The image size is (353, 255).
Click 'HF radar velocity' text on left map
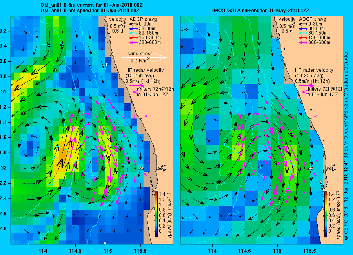(x=144, y=70)
